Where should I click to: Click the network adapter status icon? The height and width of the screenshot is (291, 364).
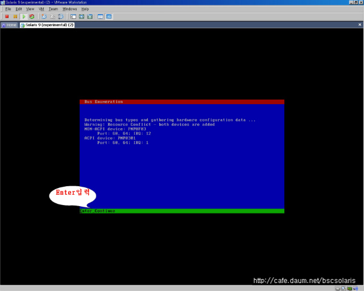click(x=350, y=289)
